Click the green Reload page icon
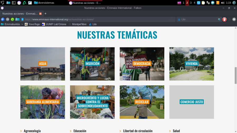The height and width of the screenshot is (133, 237). point(12,19)
